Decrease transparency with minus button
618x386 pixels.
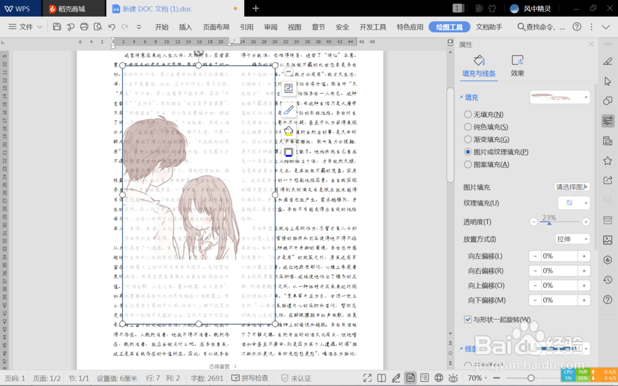(533, 222)
